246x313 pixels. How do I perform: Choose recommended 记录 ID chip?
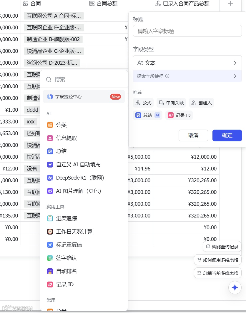pos(179,116)
